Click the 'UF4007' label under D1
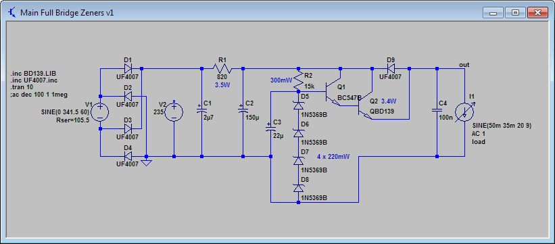Screen dimensions: 555x244 pyautogui.click(x=127, y=77)
